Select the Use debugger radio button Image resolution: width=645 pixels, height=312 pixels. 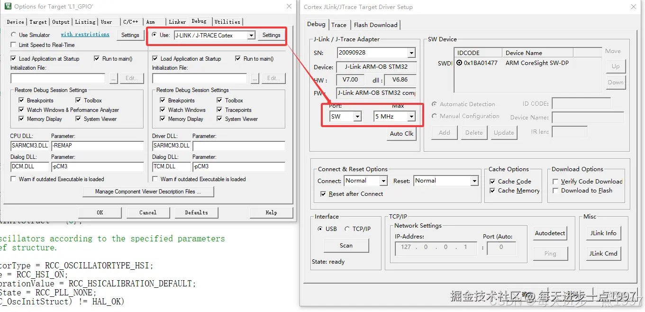[x=154, y=35]
